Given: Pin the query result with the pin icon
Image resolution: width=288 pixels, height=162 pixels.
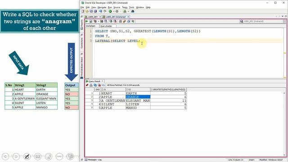Looking at the screenshot, I should click(x=87, y=85).
